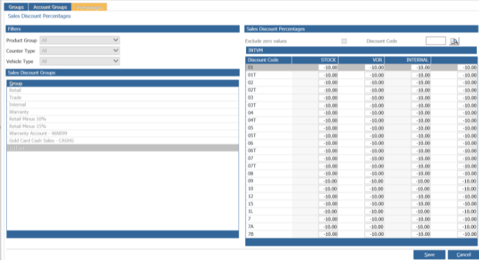Viewport: 479px width, 263px height.
Task: Edit VOR value for discount code 05
Action: (x=375, y=128)
